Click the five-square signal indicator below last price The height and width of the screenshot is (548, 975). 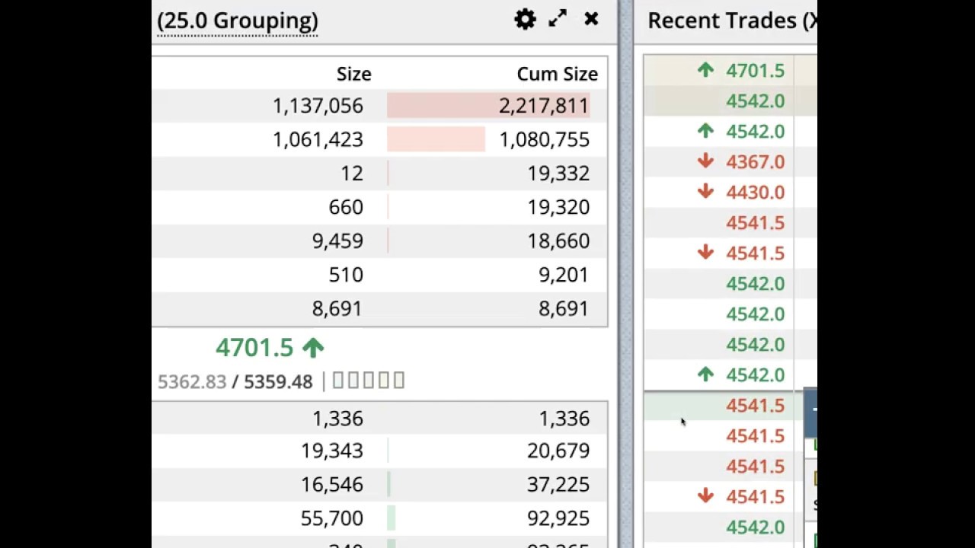point(369,381)
